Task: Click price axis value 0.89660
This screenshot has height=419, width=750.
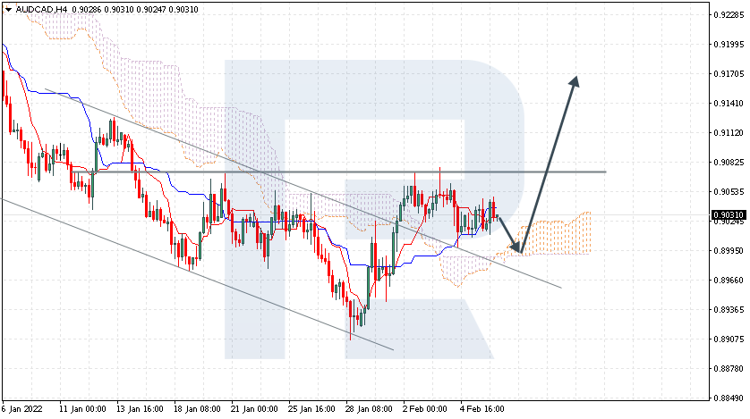Action: 729,281
